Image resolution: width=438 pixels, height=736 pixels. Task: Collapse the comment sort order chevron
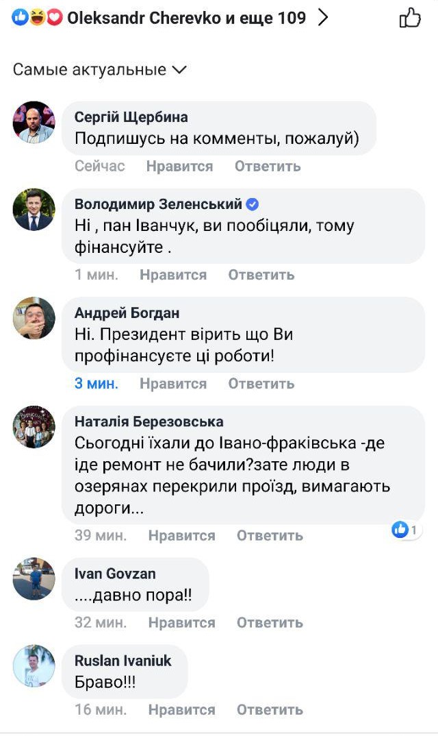pos(179,69)
